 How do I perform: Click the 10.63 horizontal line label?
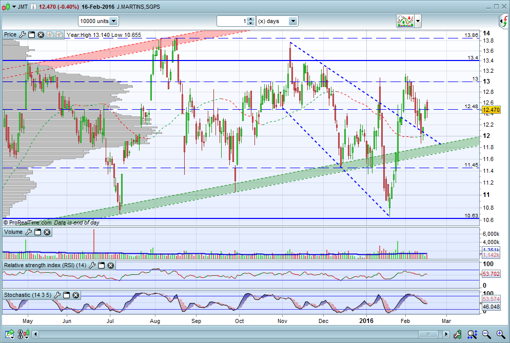472,215
